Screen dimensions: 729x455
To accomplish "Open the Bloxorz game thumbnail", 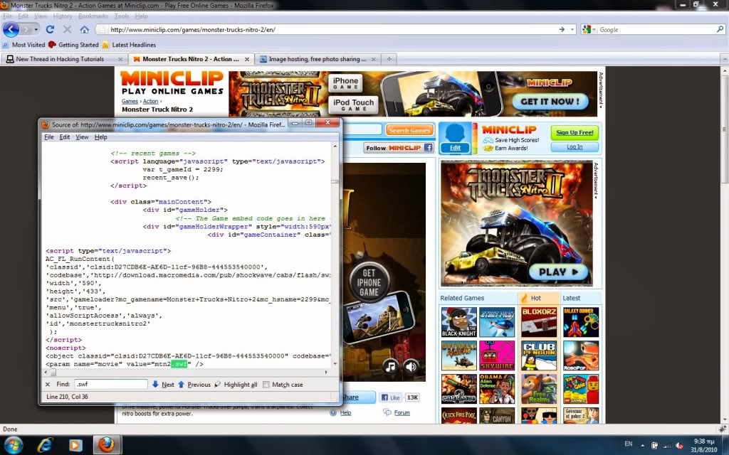I will 540,322.
